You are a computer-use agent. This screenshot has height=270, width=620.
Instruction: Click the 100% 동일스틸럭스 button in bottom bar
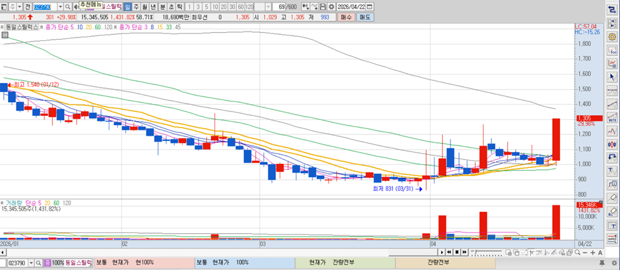click(x=68, y=263)
